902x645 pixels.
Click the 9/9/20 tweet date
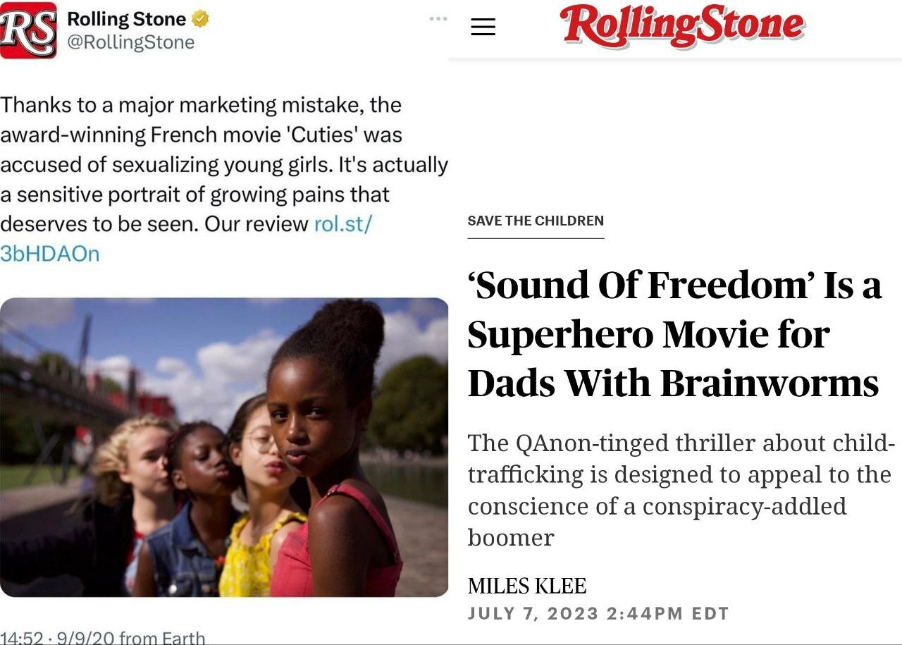[x=84, y=638]
